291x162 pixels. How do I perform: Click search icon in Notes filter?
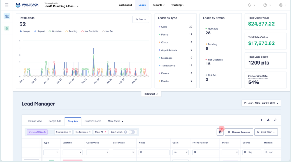pos(141,152)
